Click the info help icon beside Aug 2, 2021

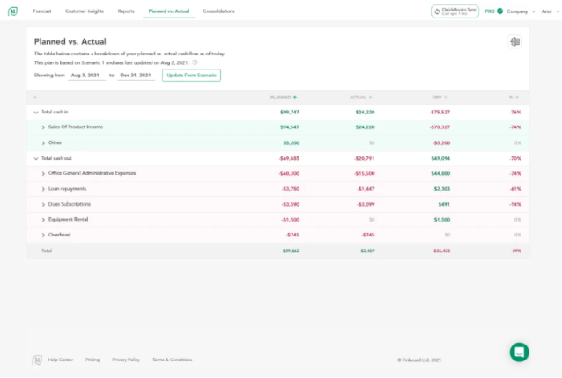[195, 62]
